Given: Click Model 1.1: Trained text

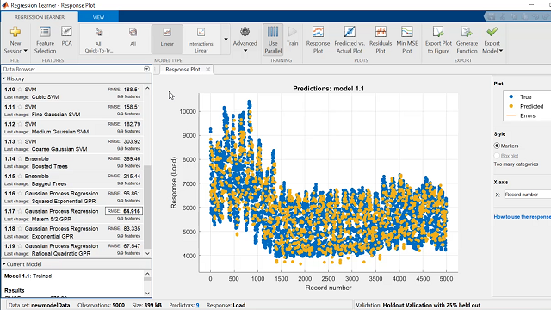Looking at the screenshot, I should 28,276.
